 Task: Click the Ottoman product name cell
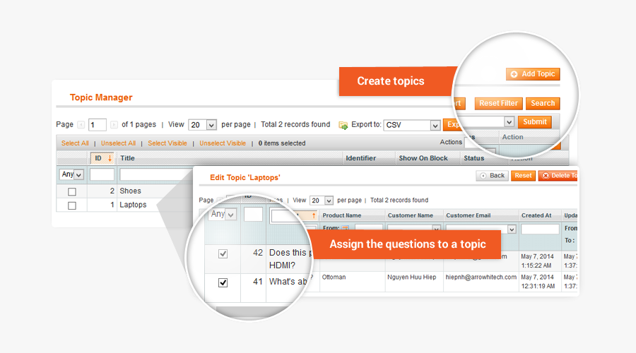(x=334, y=277)
